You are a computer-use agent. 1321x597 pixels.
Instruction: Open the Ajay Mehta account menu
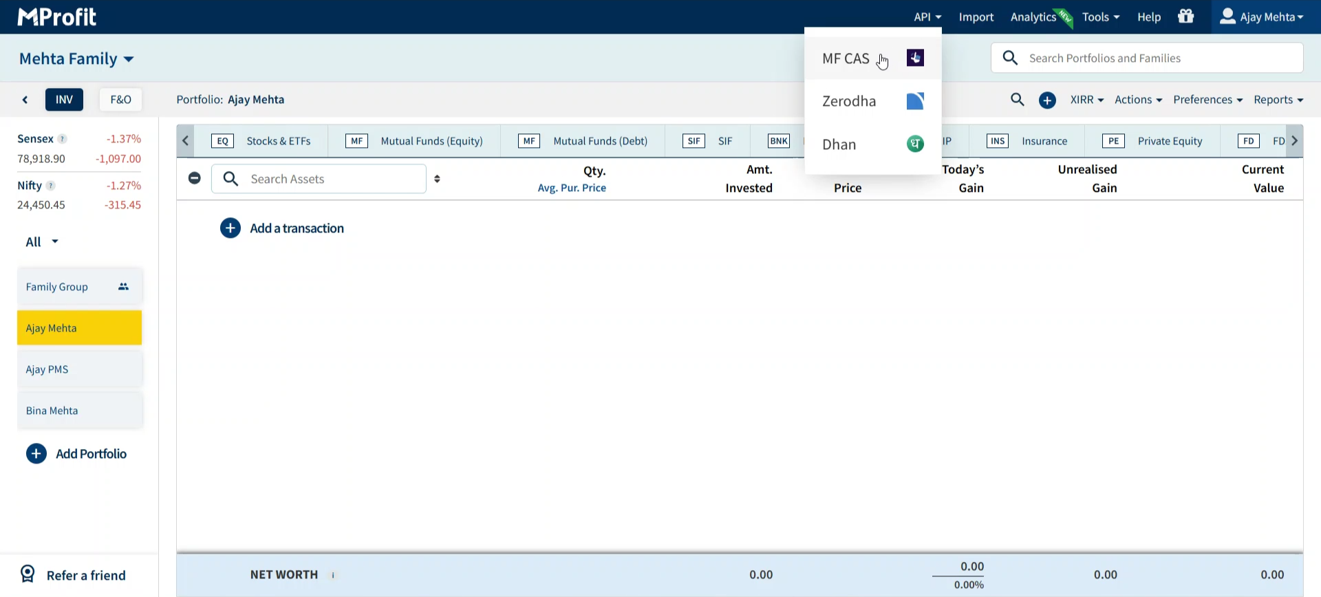pos(1261,17)
